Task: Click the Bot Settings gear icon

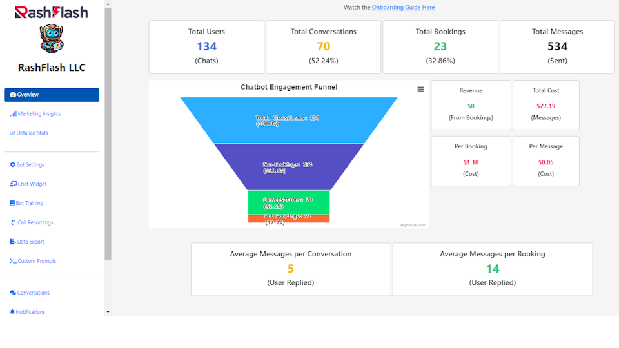Action: click(13, 164)
